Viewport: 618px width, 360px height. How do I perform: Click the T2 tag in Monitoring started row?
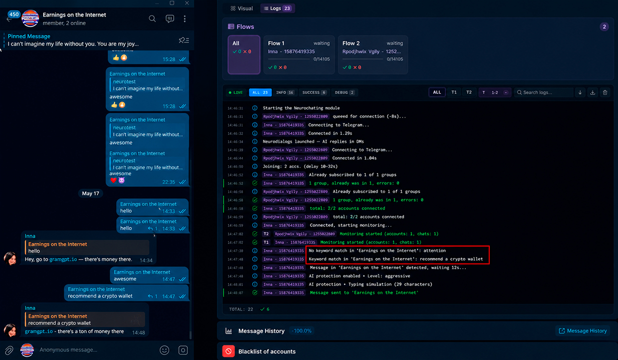(266, 234)
